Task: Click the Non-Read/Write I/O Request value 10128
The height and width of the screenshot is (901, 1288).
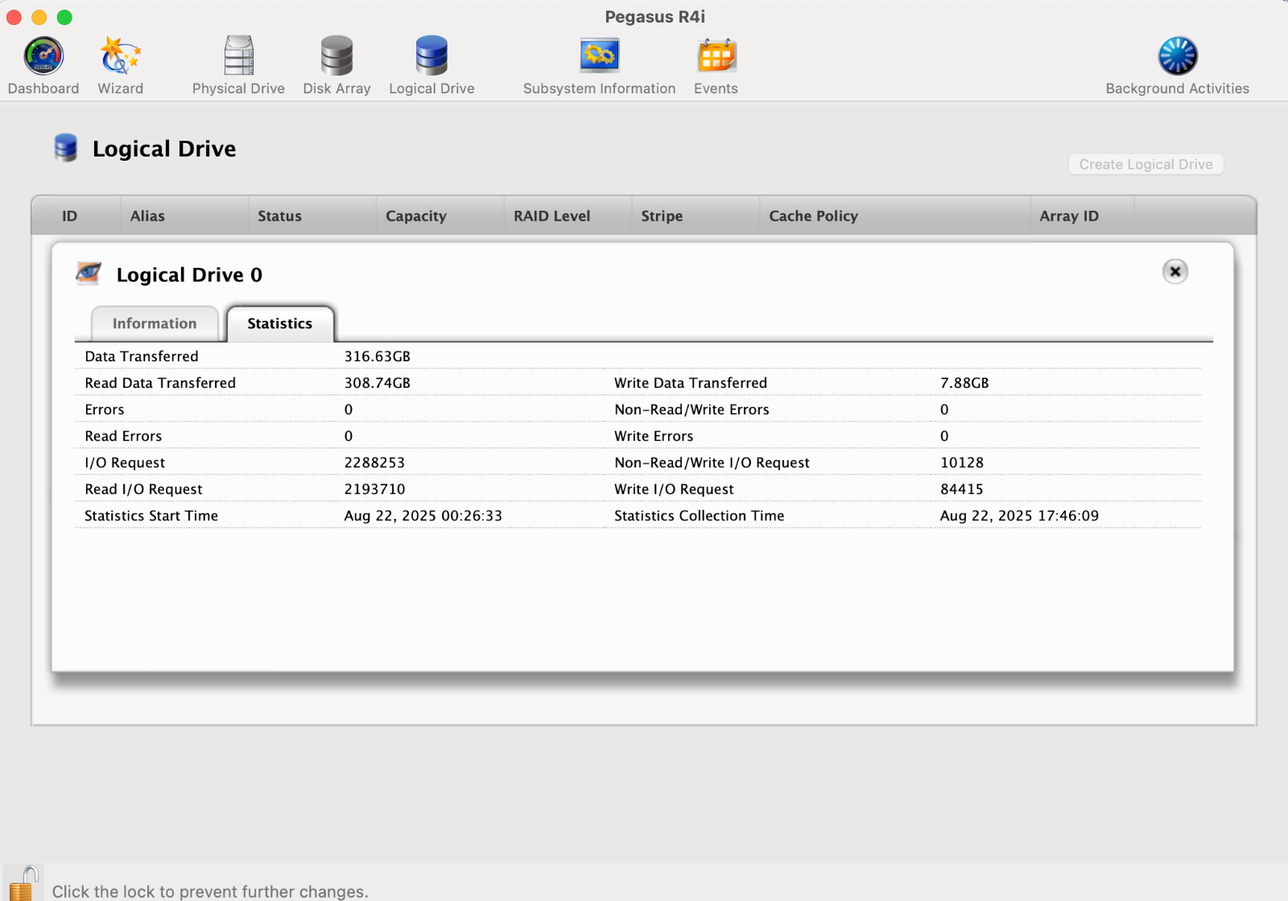Action: coord(962,463)
